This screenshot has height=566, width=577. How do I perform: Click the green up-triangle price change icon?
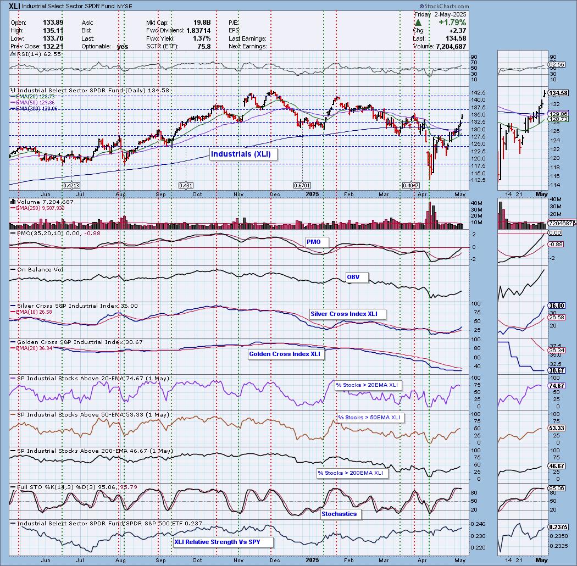click(x=418, y=23)
